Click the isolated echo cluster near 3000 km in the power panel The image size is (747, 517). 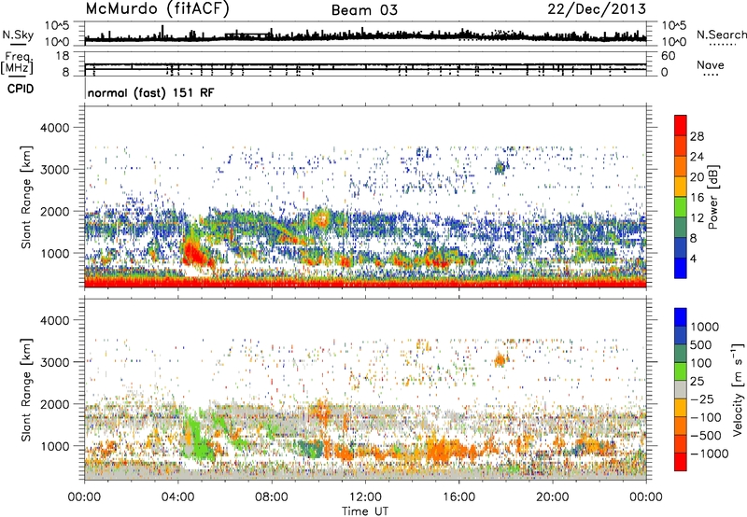[500, 168]
